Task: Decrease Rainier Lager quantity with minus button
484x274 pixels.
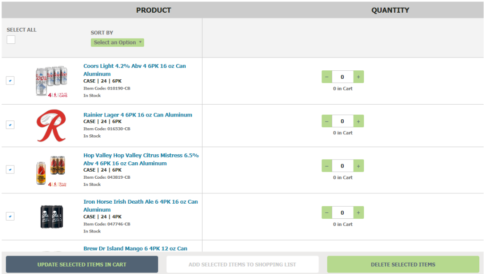Action: tap(327, 121)
